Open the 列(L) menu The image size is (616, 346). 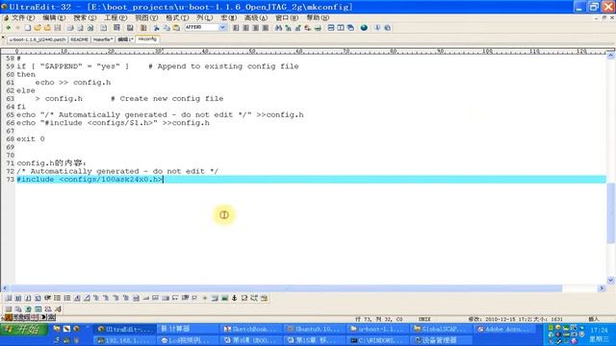coord(204,17)
